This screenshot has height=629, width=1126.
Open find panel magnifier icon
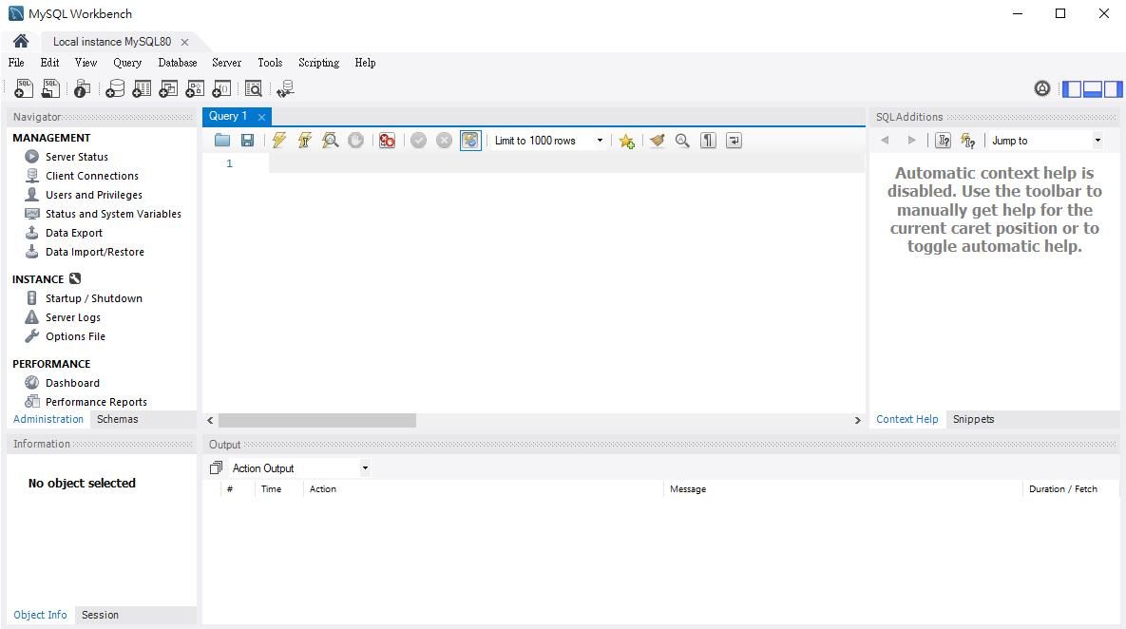(682, 141)
